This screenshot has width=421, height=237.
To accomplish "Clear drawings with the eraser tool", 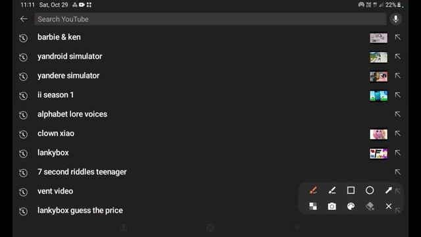I will [370, 206].
